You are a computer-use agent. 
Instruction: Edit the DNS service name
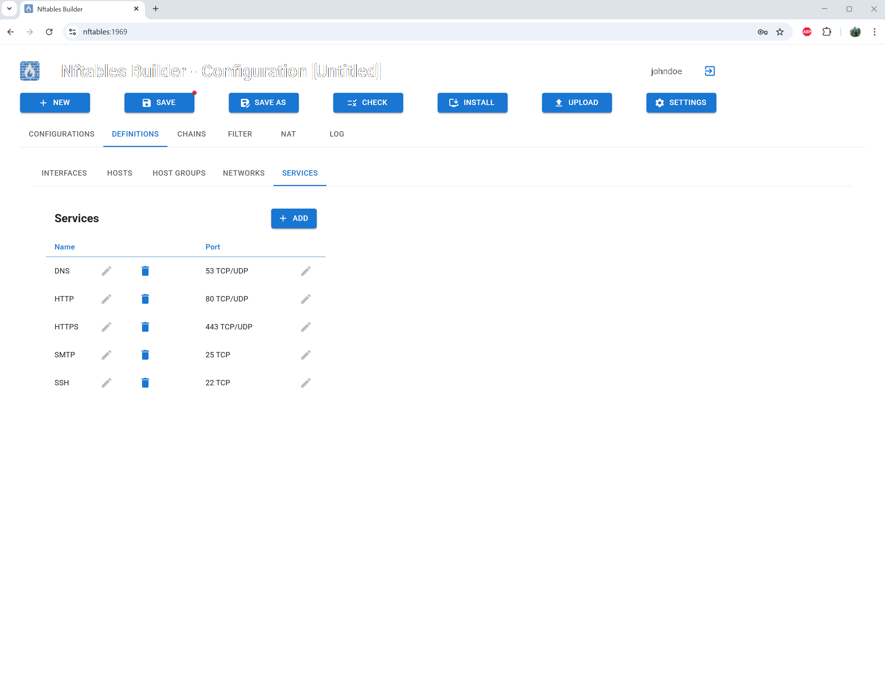click(x=106, y=271)
